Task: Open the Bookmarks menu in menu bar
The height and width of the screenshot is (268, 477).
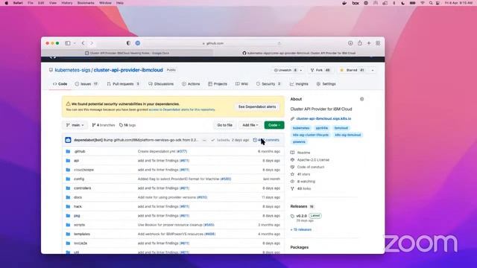Action: pyautogui.click(x=86, y=3)
